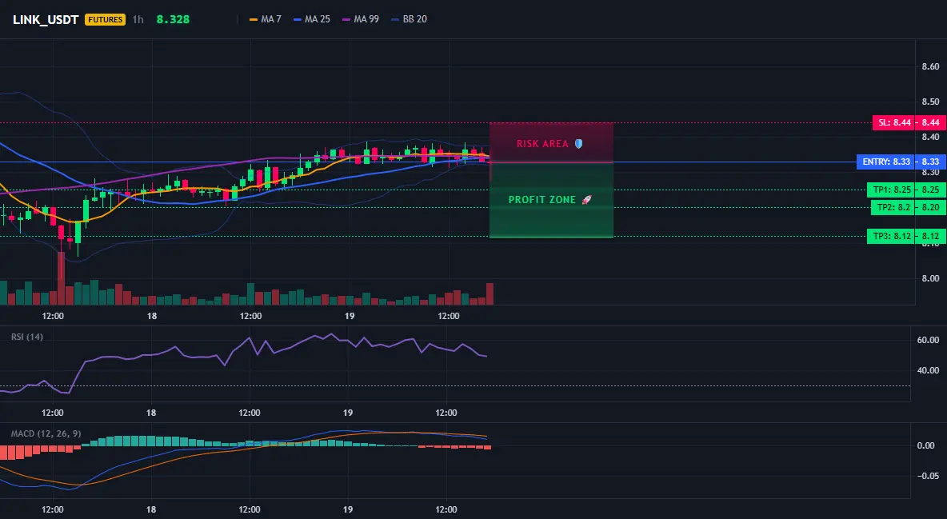This screenshot has height=519, width=947.
Task: Click the 60.00 RSI axis value
Action: (929, 340)
